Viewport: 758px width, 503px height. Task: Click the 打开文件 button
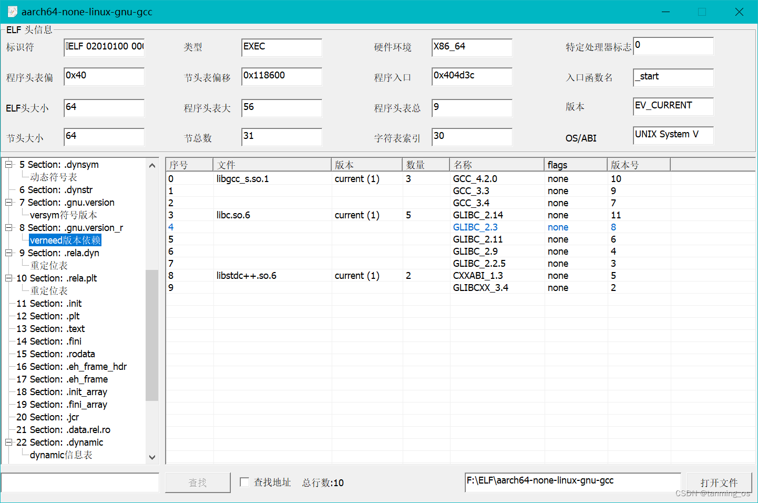coord(719,482)
